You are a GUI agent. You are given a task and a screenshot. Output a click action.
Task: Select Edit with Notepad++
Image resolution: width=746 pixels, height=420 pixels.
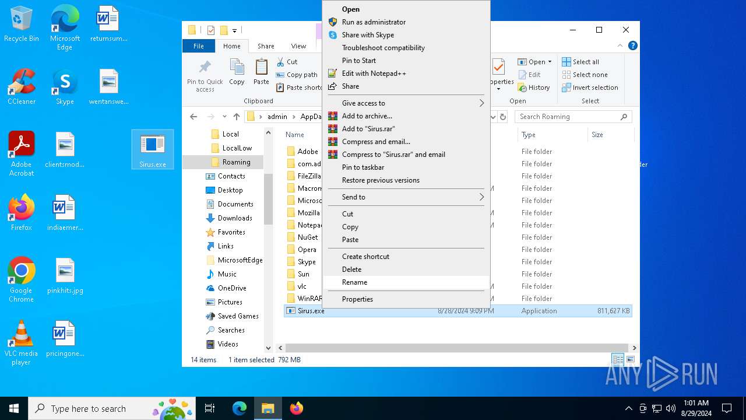406,73
